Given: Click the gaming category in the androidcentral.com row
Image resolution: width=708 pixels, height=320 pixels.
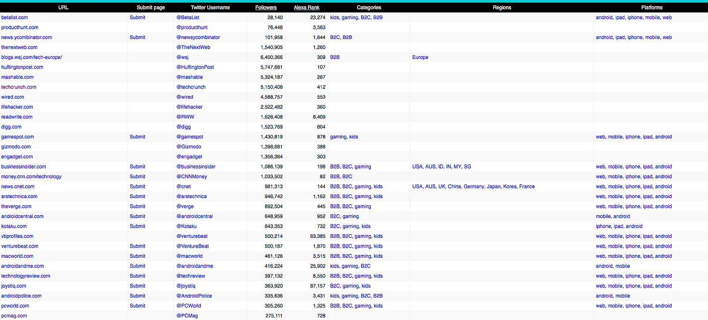Looking at the screenshot, I should tap(350, 217).
